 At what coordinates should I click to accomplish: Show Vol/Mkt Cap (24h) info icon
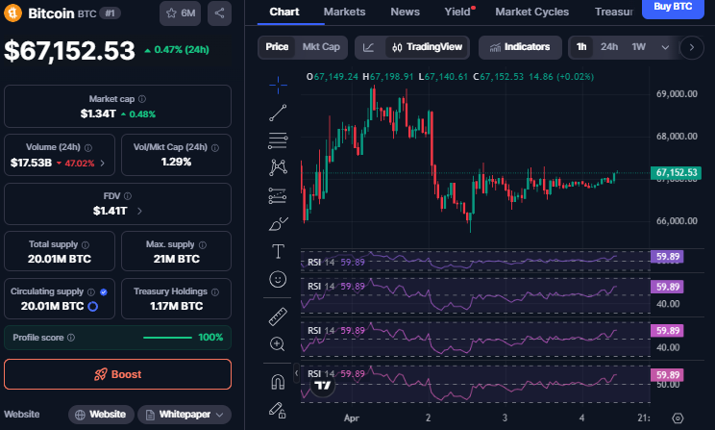tap(215, 148)
